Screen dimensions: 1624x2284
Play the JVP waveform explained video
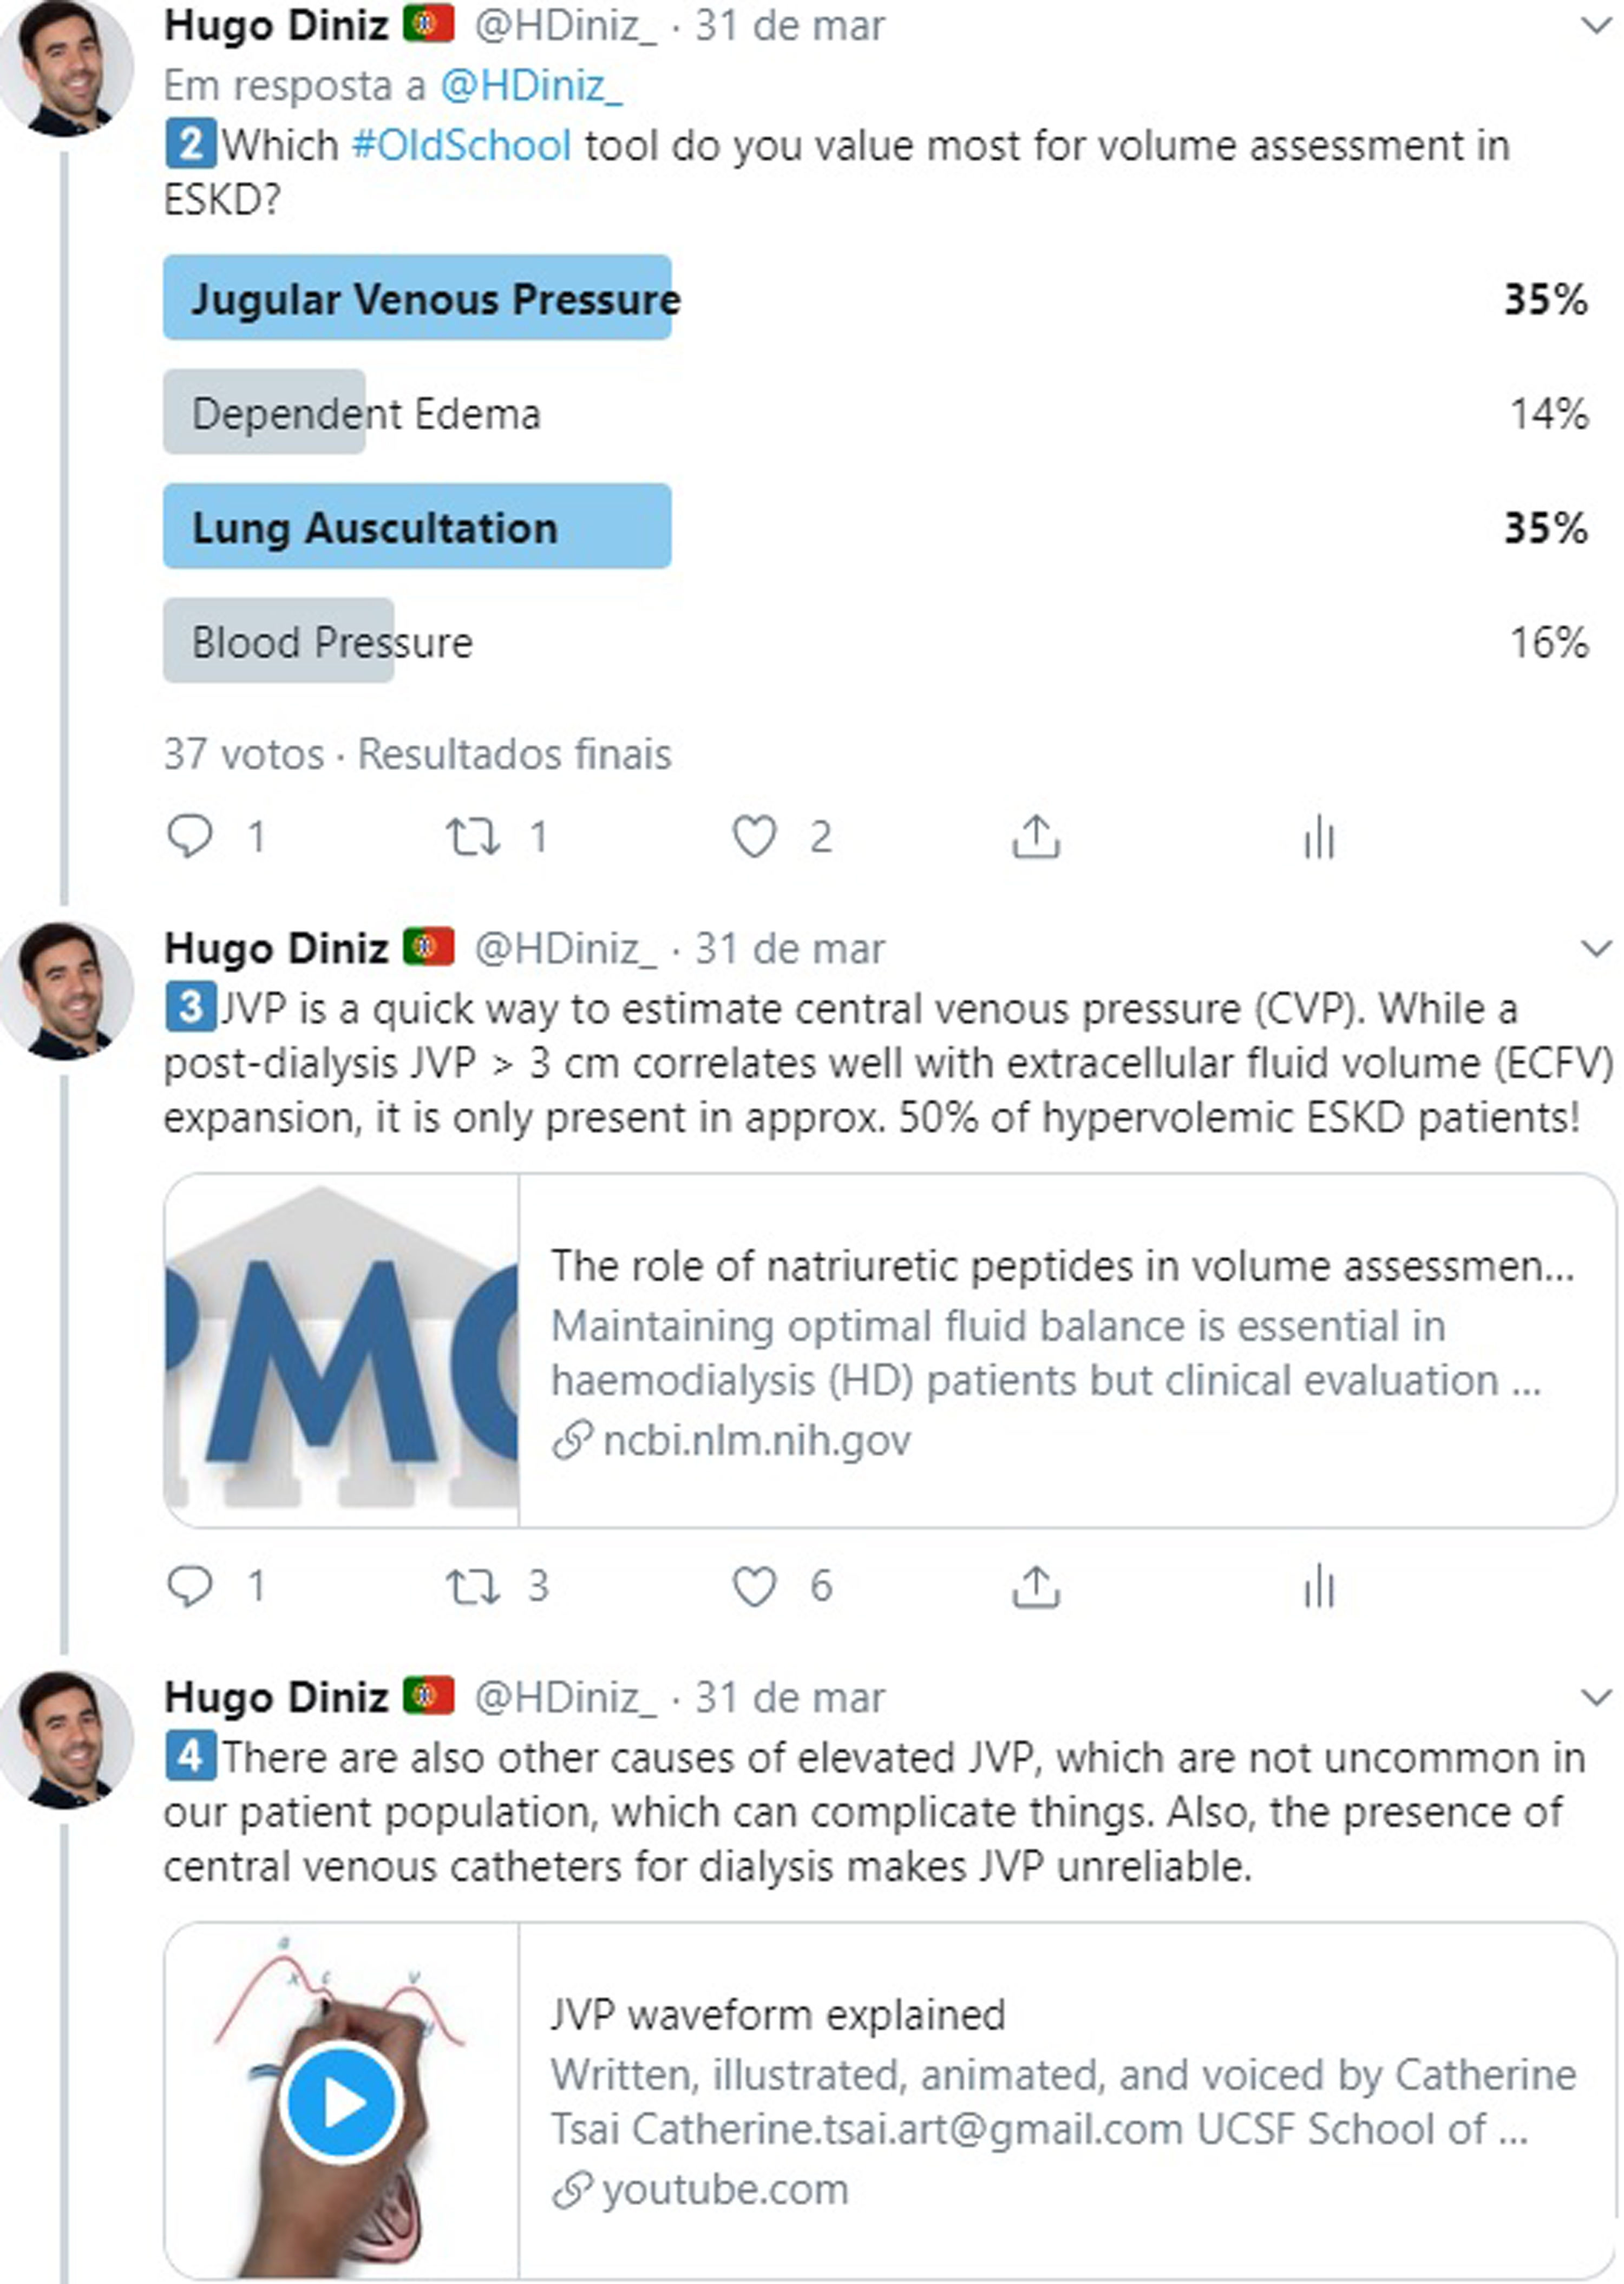[x=340, y=2102]
